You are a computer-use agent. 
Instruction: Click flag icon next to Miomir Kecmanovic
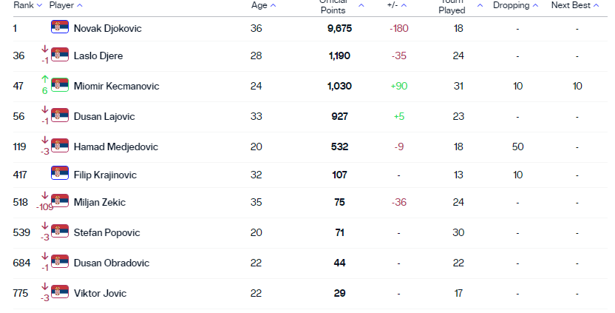[59, 86]
